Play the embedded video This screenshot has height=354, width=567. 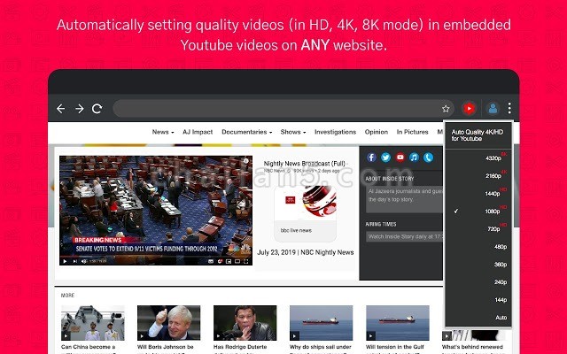click(x=65, y=261)
